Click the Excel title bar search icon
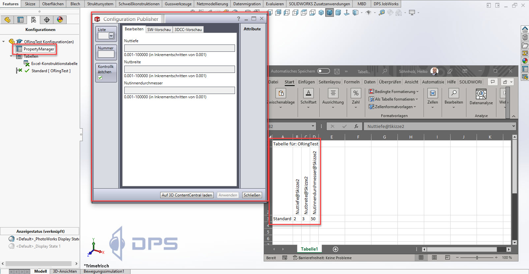This screenshot has height=274, width=529. point(385,71)
